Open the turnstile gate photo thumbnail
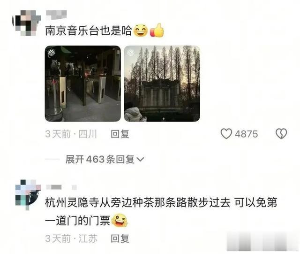Screen dimensions: 300x254 point(83,84)
